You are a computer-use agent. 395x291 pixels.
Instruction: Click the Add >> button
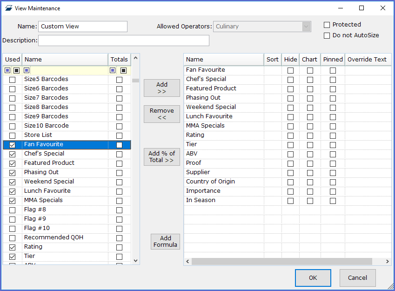tap(161, 88)
